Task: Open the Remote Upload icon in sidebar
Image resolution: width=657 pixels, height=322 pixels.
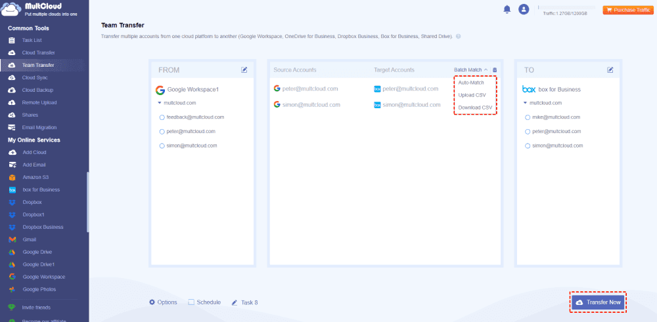Action: click(x=12, y=102)
